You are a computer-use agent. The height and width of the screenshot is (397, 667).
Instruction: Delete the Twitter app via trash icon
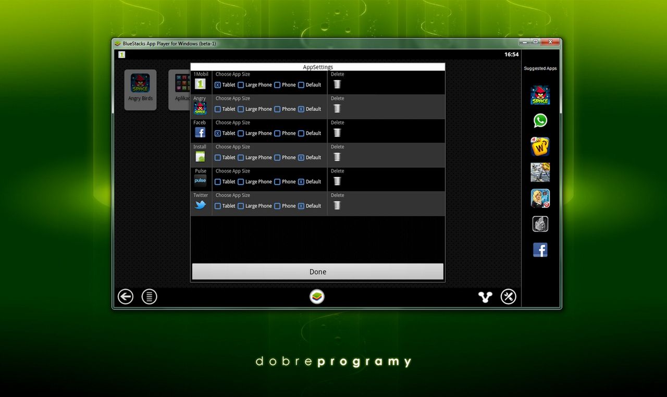[x=337, y=205]
